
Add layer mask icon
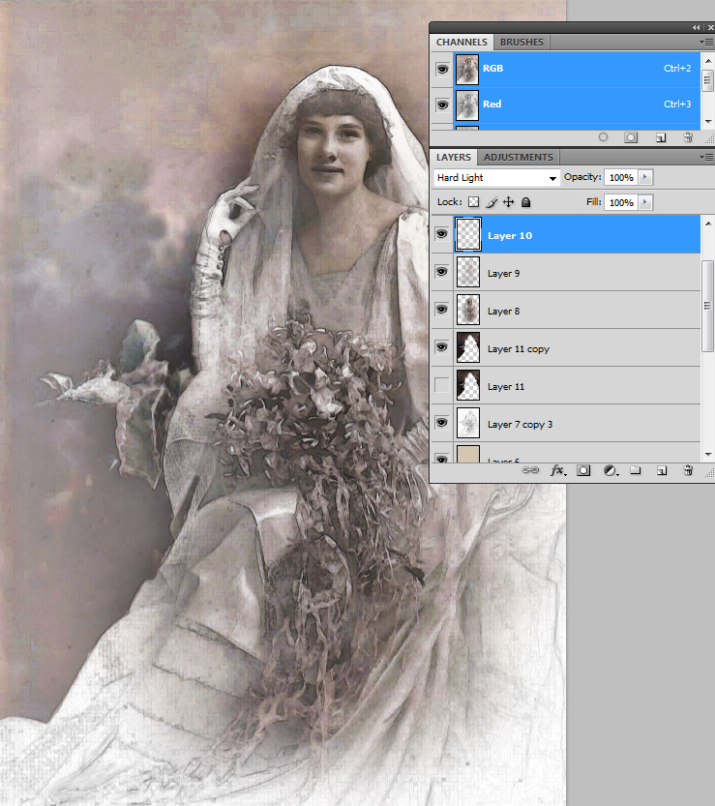583,470
